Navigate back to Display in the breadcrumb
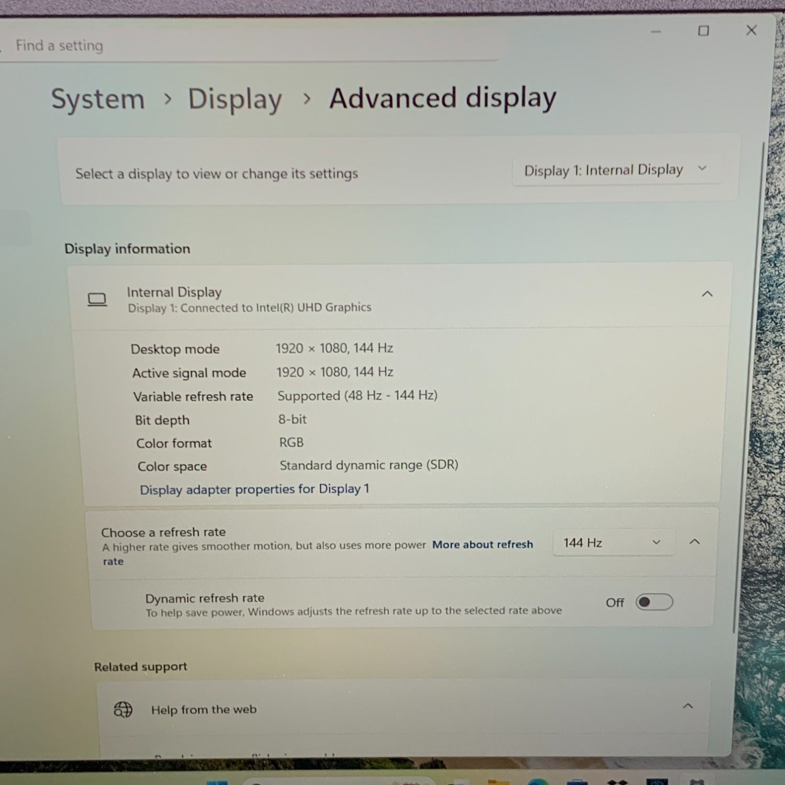Viewport: 785px width, 785px height. [235, 99]
